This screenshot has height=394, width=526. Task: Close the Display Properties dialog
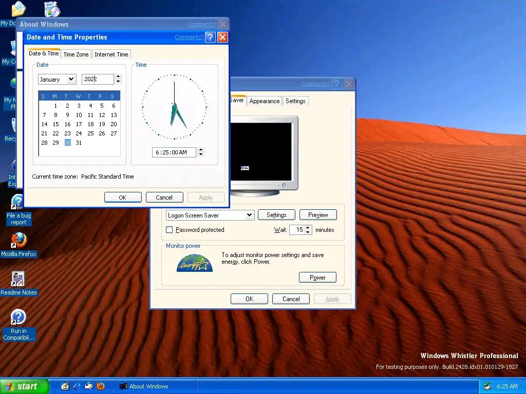click(349, 84)
